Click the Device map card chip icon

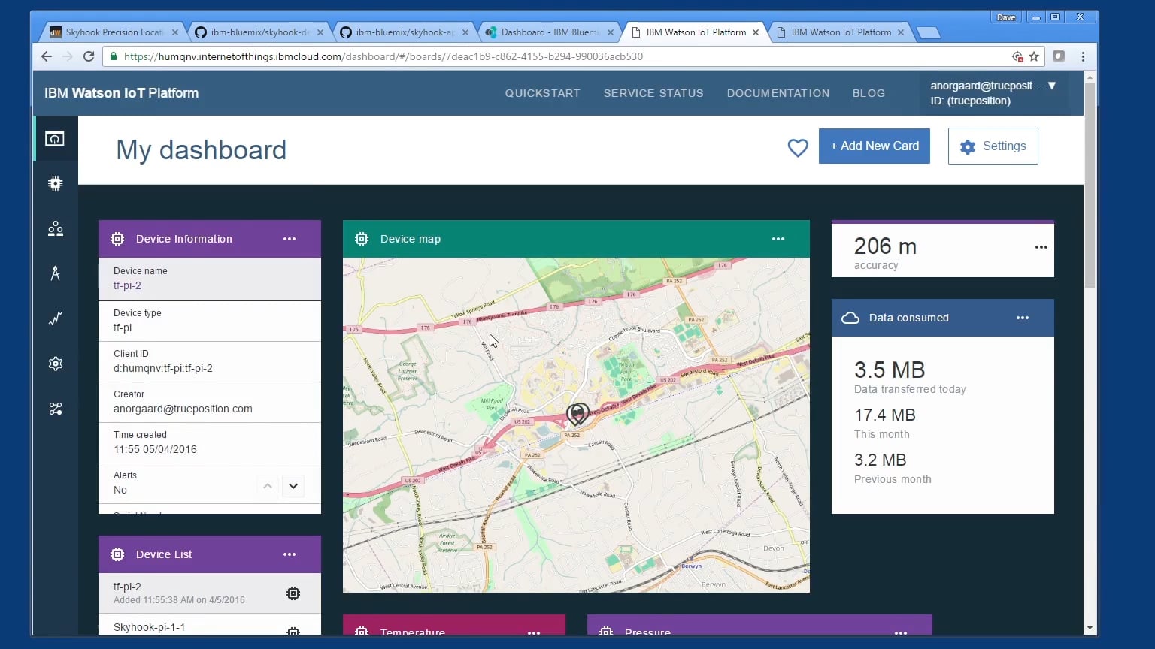click(x=362, y=239)
